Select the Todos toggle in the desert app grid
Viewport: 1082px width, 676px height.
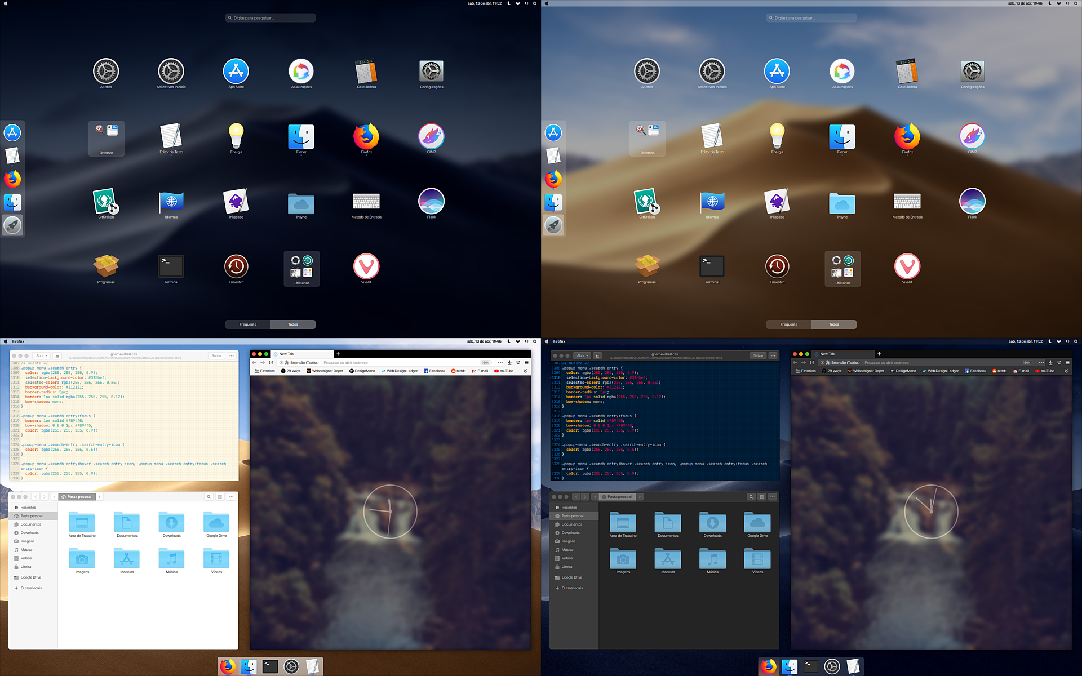pyautogui.click(x=833, y=324)
